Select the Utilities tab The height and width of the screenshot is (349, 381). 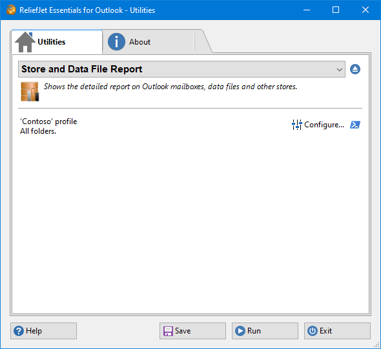tap(57, 42)
